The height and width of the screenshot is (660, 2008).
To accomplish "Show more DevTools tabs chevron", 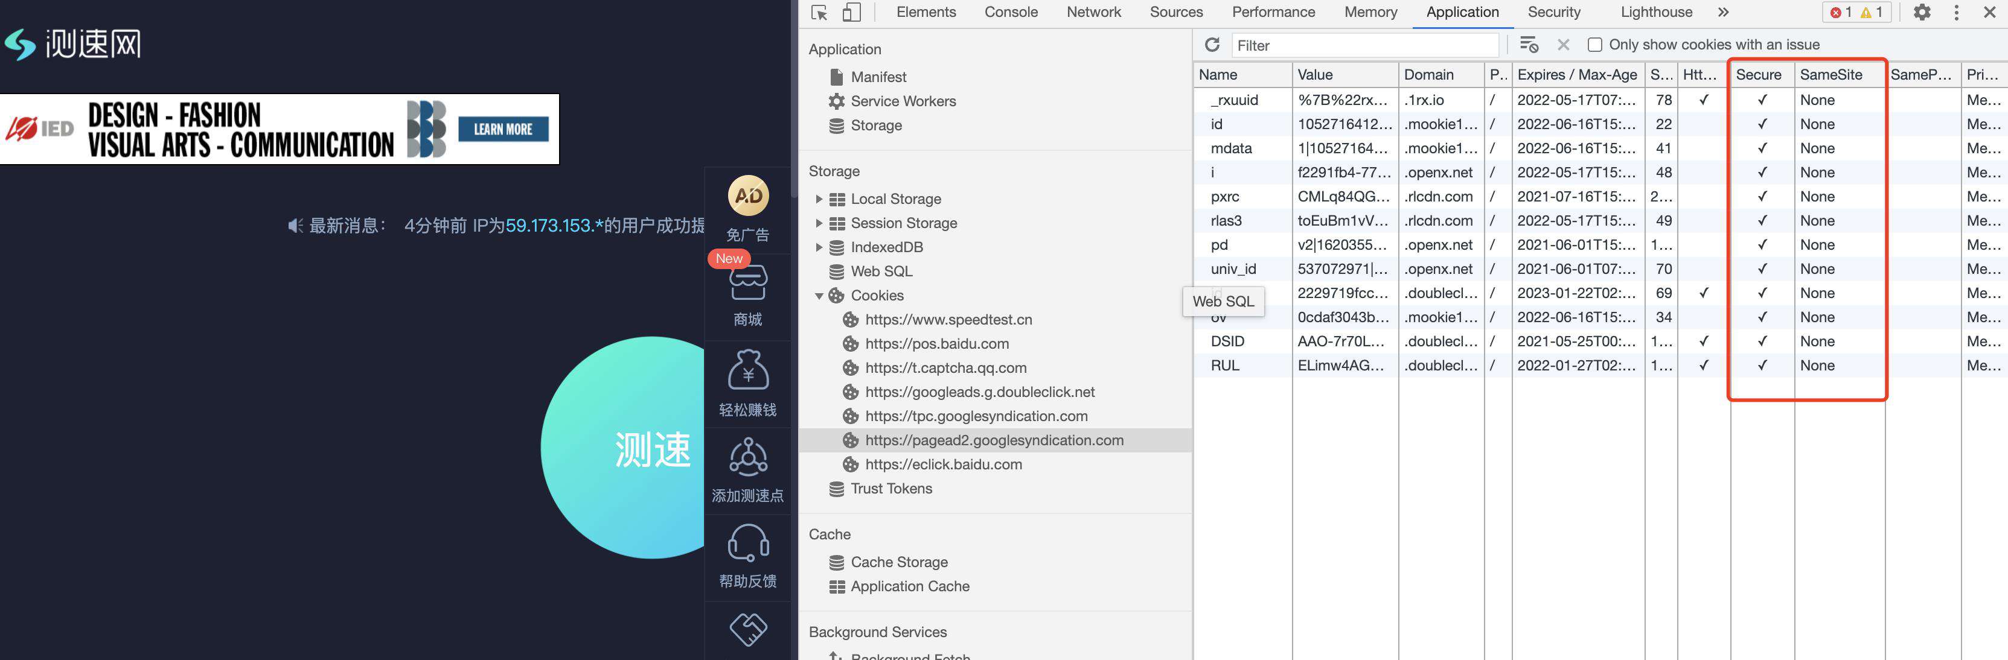I will [x=1724, y=13].
